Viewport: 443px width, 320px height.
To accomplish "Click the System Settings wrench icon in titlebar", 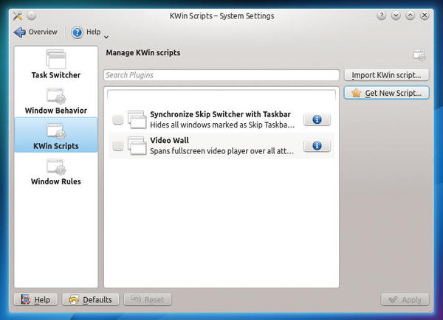I will point(18,15).
